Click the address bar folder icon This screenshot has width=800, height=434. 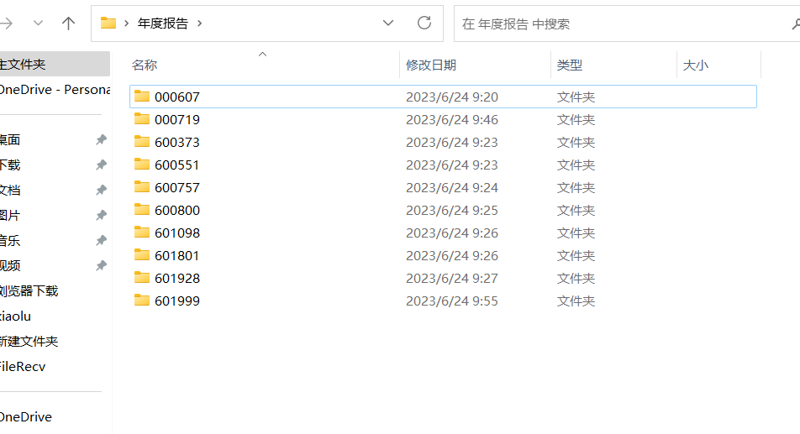pos(108,23)
